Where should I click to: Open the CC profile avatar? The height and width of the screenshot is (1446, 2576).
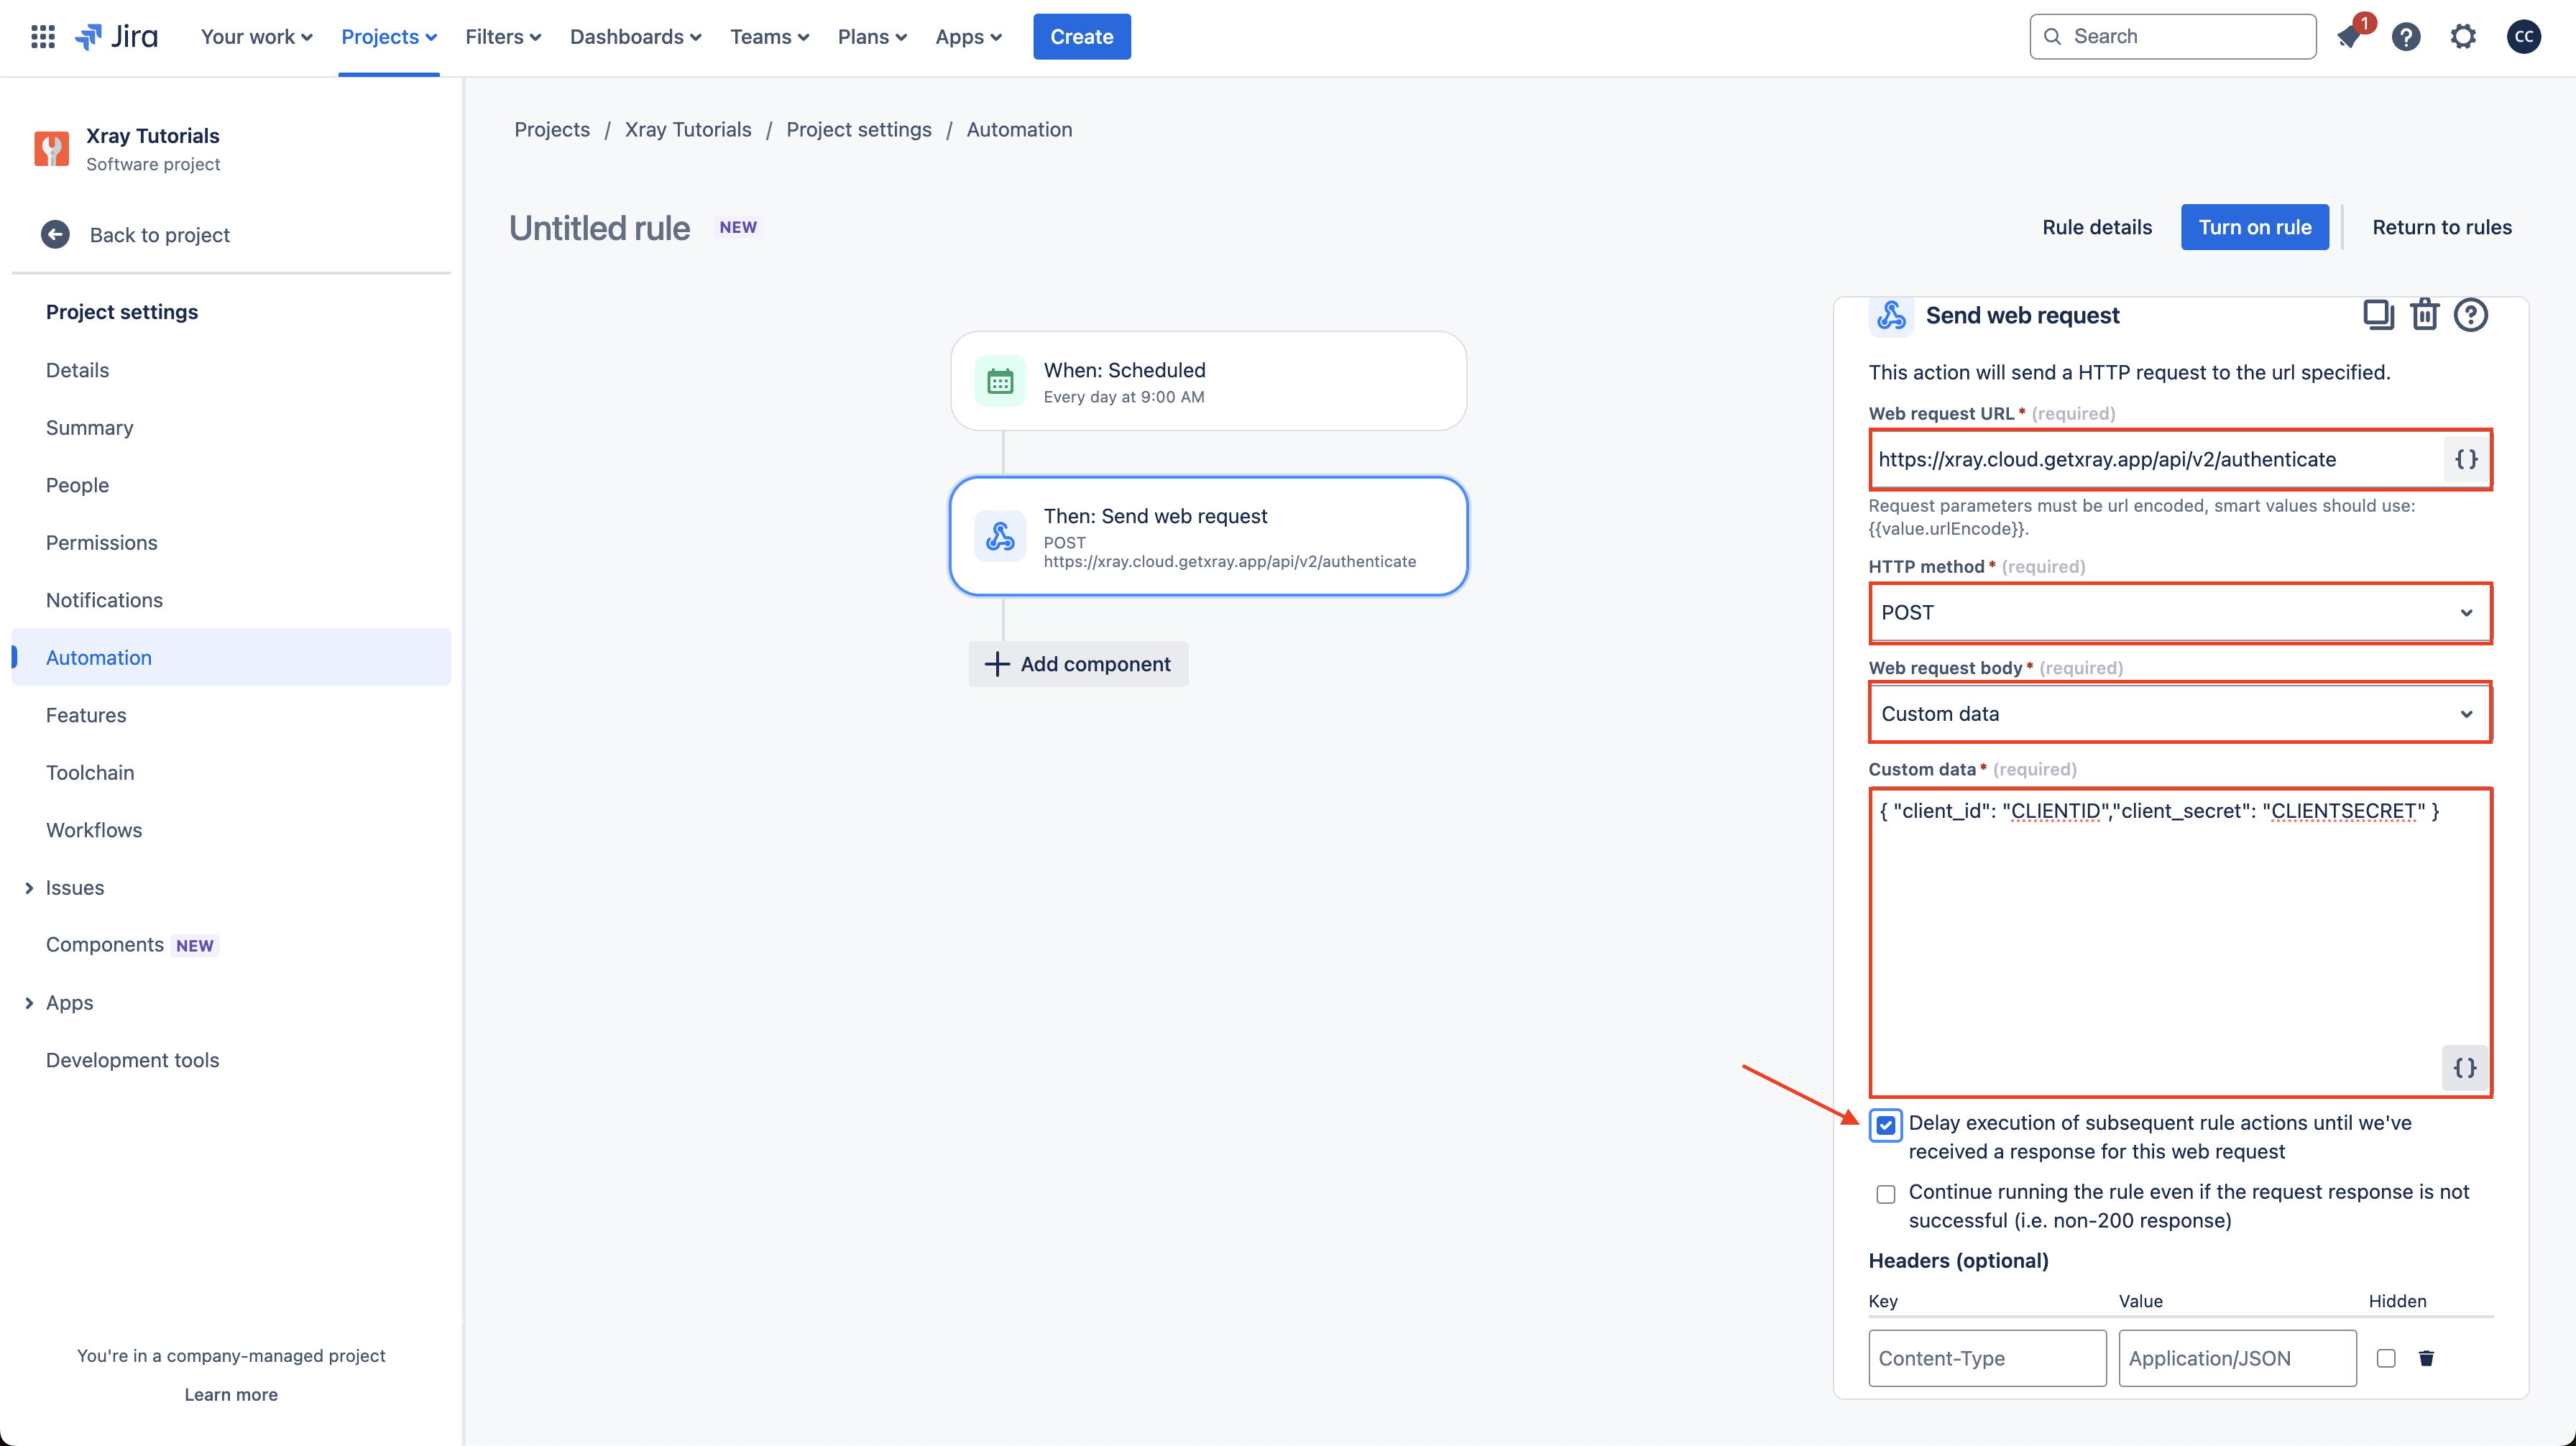pyautogui.click(x=2524, y=37)
